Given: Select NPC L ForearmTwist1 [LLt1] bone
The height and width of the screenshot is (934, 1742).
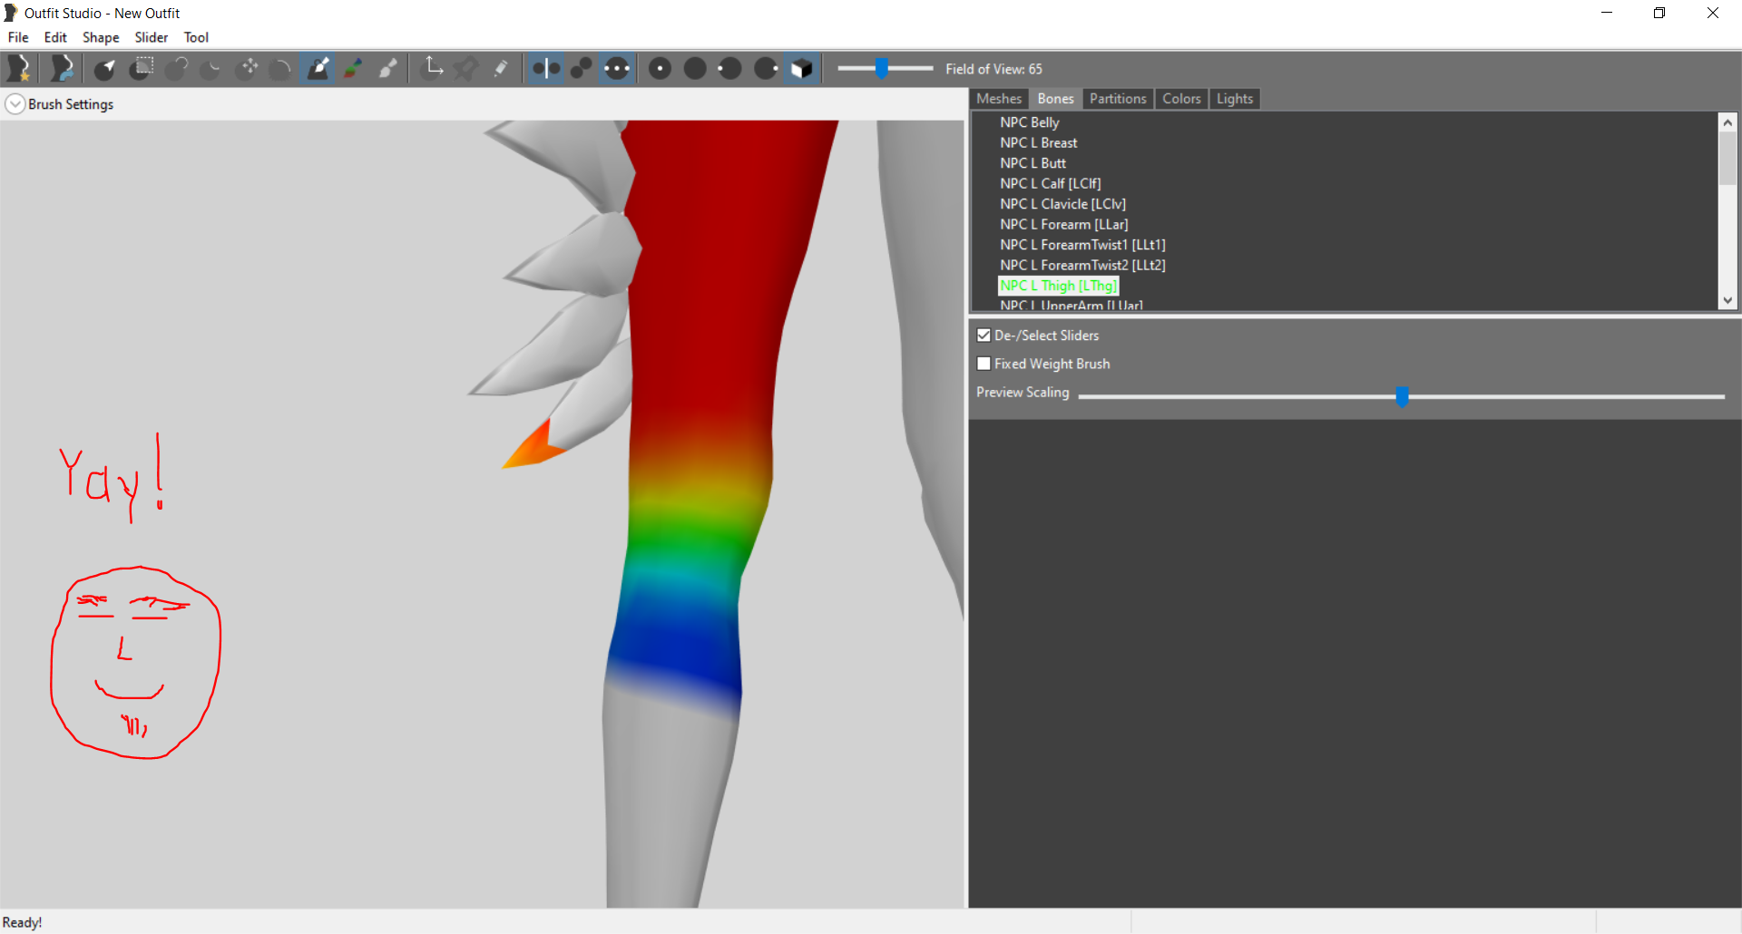Looking at the screenshot, I should click(x=1083, y=245).
